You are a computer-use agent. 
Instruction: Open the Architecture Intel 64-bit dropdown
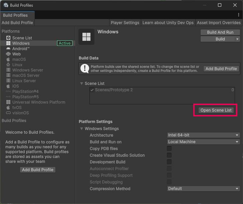(x=203, y=135)
